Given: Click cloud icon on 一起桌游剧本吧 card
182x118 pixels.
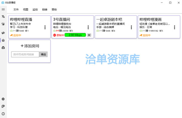Looking at the screenshot, I should [98, 31].
